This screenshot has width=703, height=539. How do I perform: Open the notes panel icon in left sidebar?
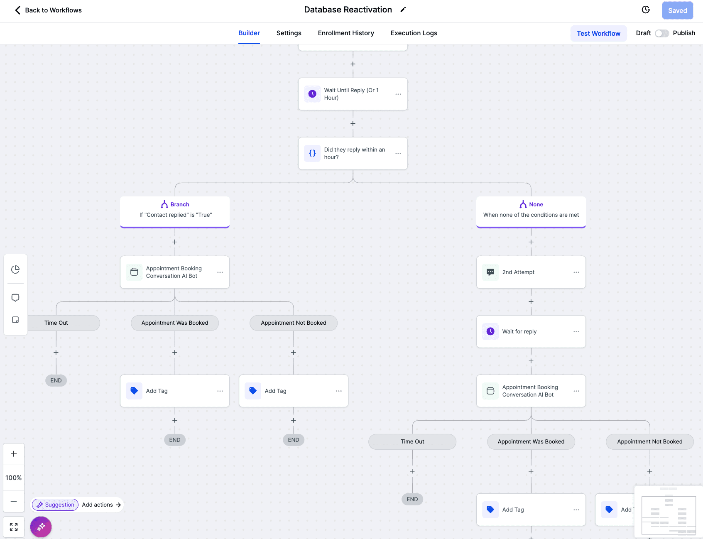15,320
